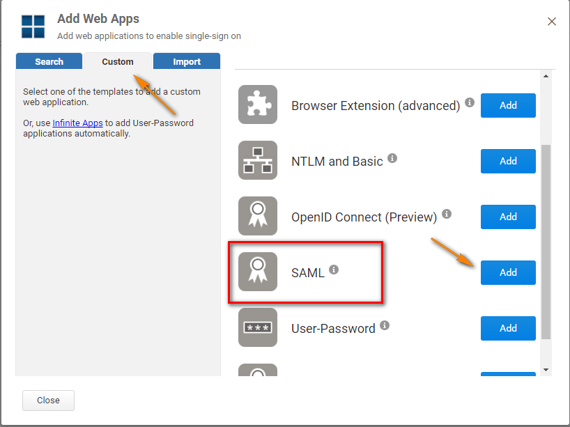Click the info icon beside User-Password
Screen dimensions: 570x427
385,325
